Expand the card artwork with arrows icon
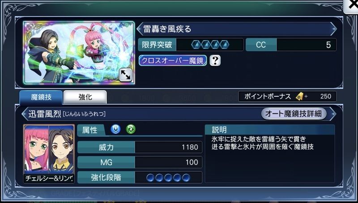358x203 pixels. (126, 75)
